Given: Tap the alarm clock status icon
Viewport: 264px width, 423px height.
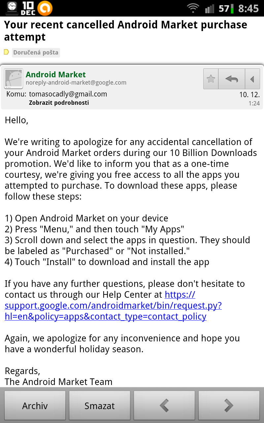Looking at the screenshot, I should (12, 7).
